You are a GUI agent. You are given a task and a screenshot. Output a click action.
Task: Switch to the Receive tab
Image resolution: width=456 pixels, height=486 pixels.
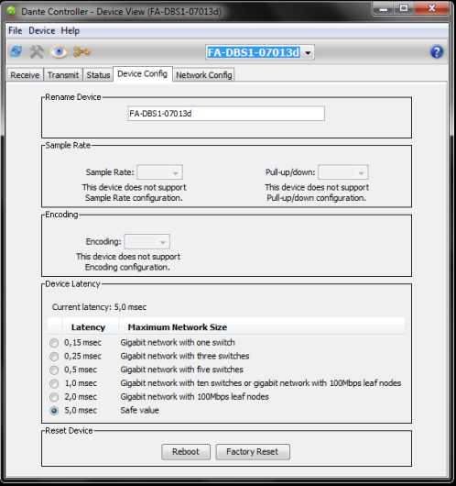pyautogui.click(x=25, y=75)
